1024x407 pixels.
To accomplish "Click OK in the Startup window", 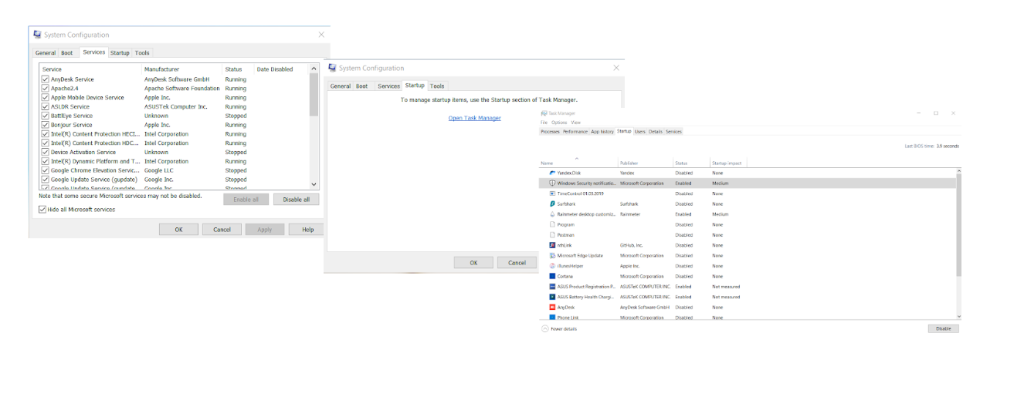I will click(473, 263).
